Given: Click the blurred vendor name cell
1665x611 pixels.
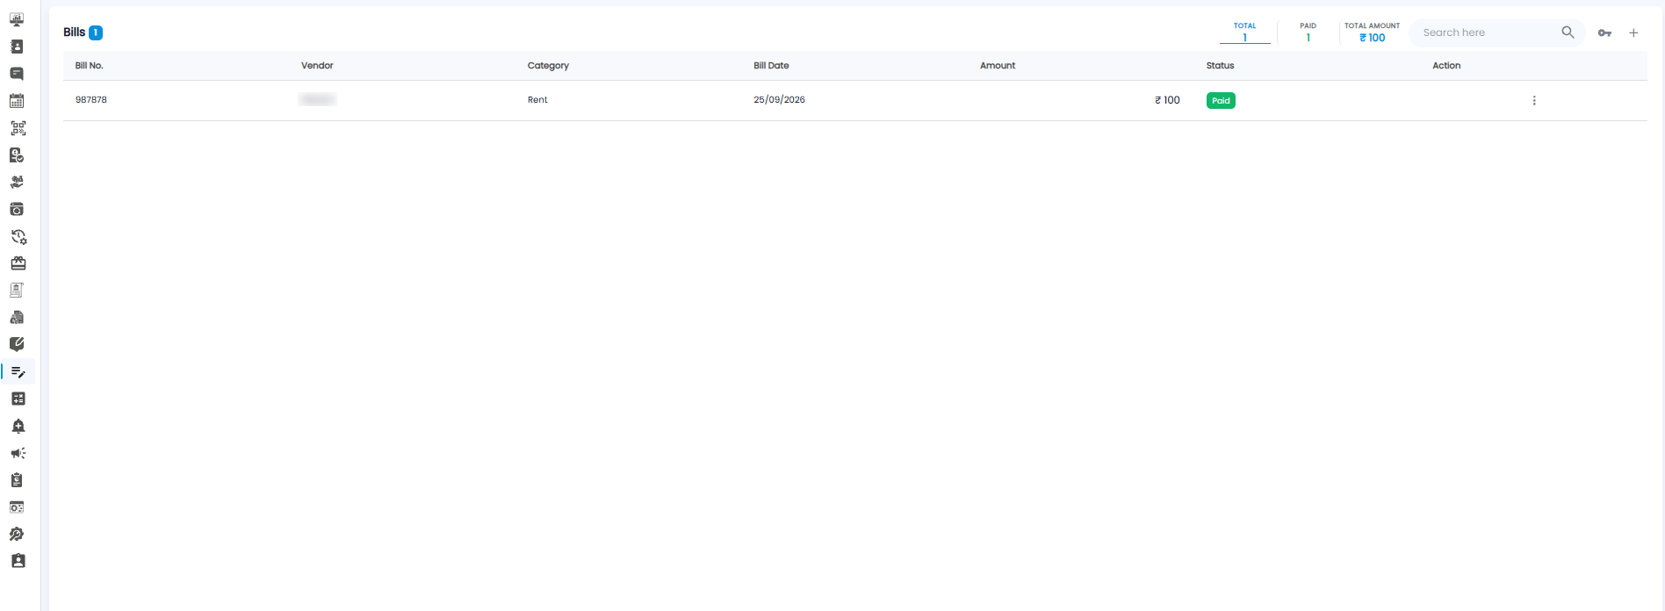Looking at the screenshot, I should click(x=318, y=100).
